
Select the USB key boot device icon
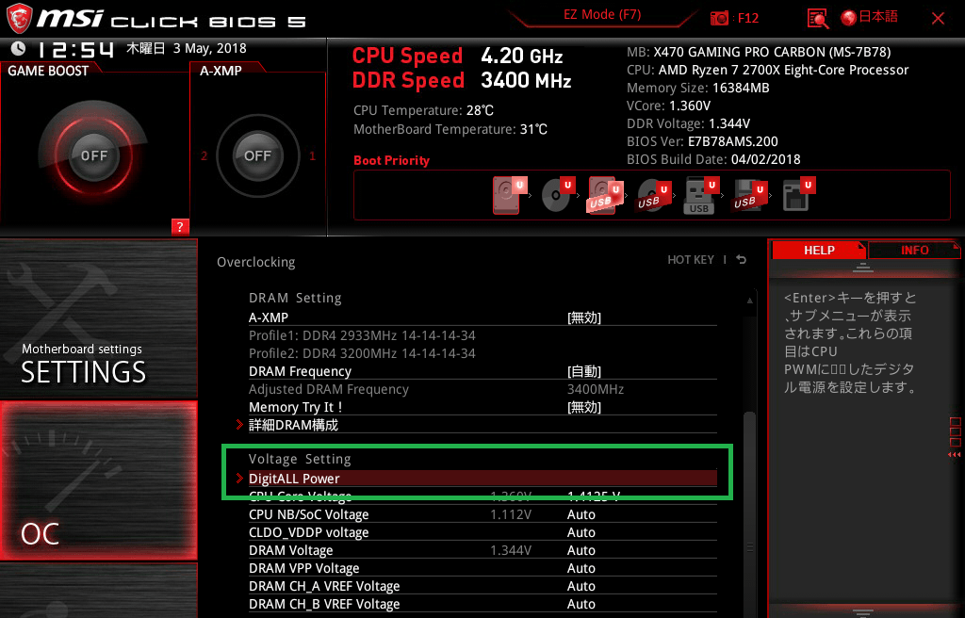[701, 195]
